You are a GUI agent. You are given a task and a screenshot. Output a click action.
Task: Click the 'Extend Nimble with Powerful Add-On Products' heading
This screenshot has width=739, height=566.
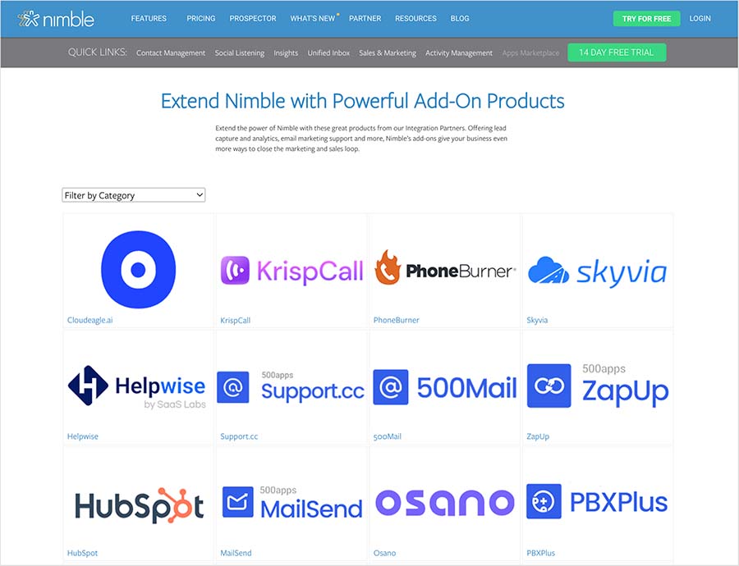pos(362,101)
